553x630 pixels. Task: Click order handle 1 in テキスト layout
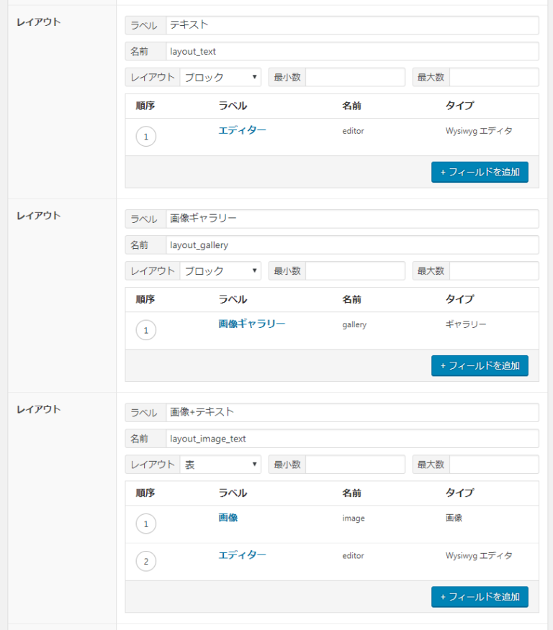click(x=145, y=137)
